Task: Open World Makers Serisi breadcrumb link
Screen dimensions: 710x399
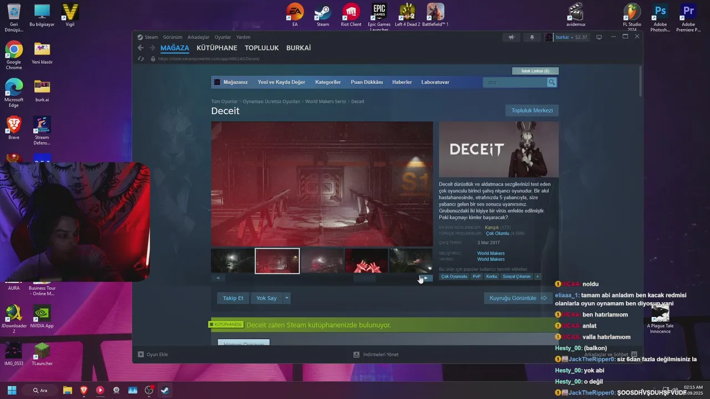Action: click(326, 101)
